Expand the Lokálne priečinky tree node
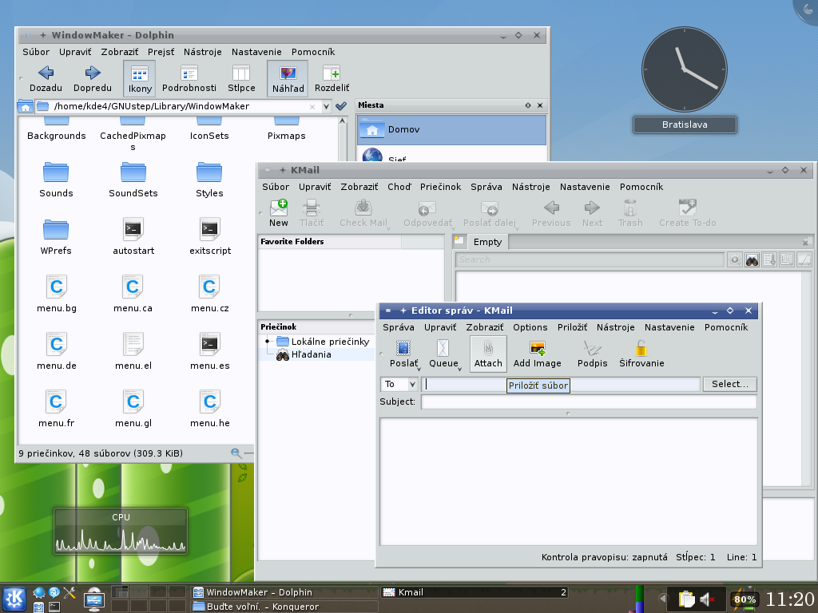Viewport: 818px width, 613px height. [268, 342]
